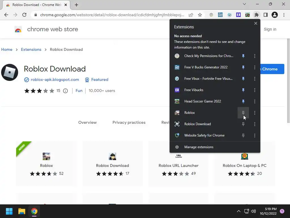
Task: Click the Fun category link
Action: point(79,91)
